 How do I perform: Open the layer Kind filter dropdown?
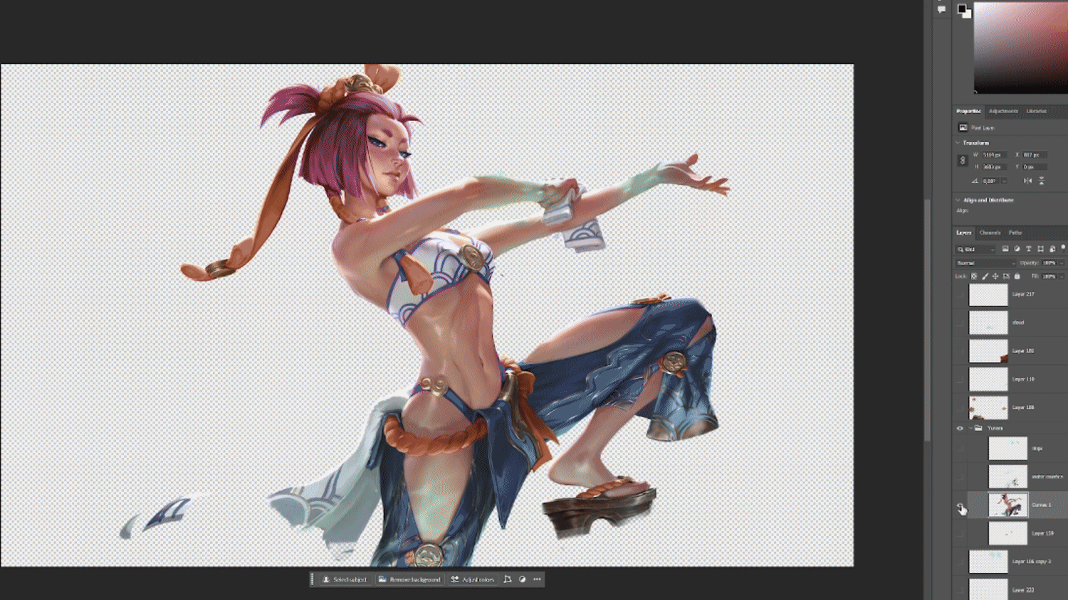[x=977, y=250]
